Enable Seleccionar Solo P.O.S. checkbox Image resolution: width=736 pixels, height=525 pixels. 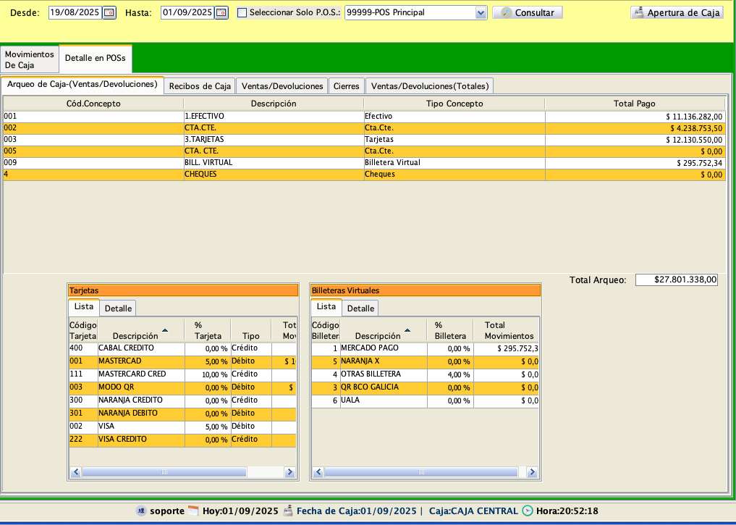click(242, 13)
